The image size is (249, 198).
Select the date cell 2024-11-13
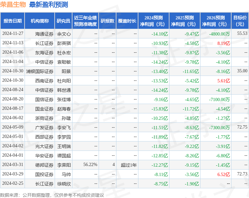pos(13,43)
